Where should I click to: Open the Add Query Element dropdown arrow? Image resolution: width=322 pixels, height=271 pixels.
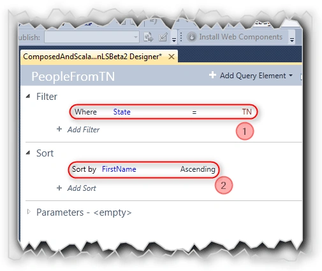point(291,75)
